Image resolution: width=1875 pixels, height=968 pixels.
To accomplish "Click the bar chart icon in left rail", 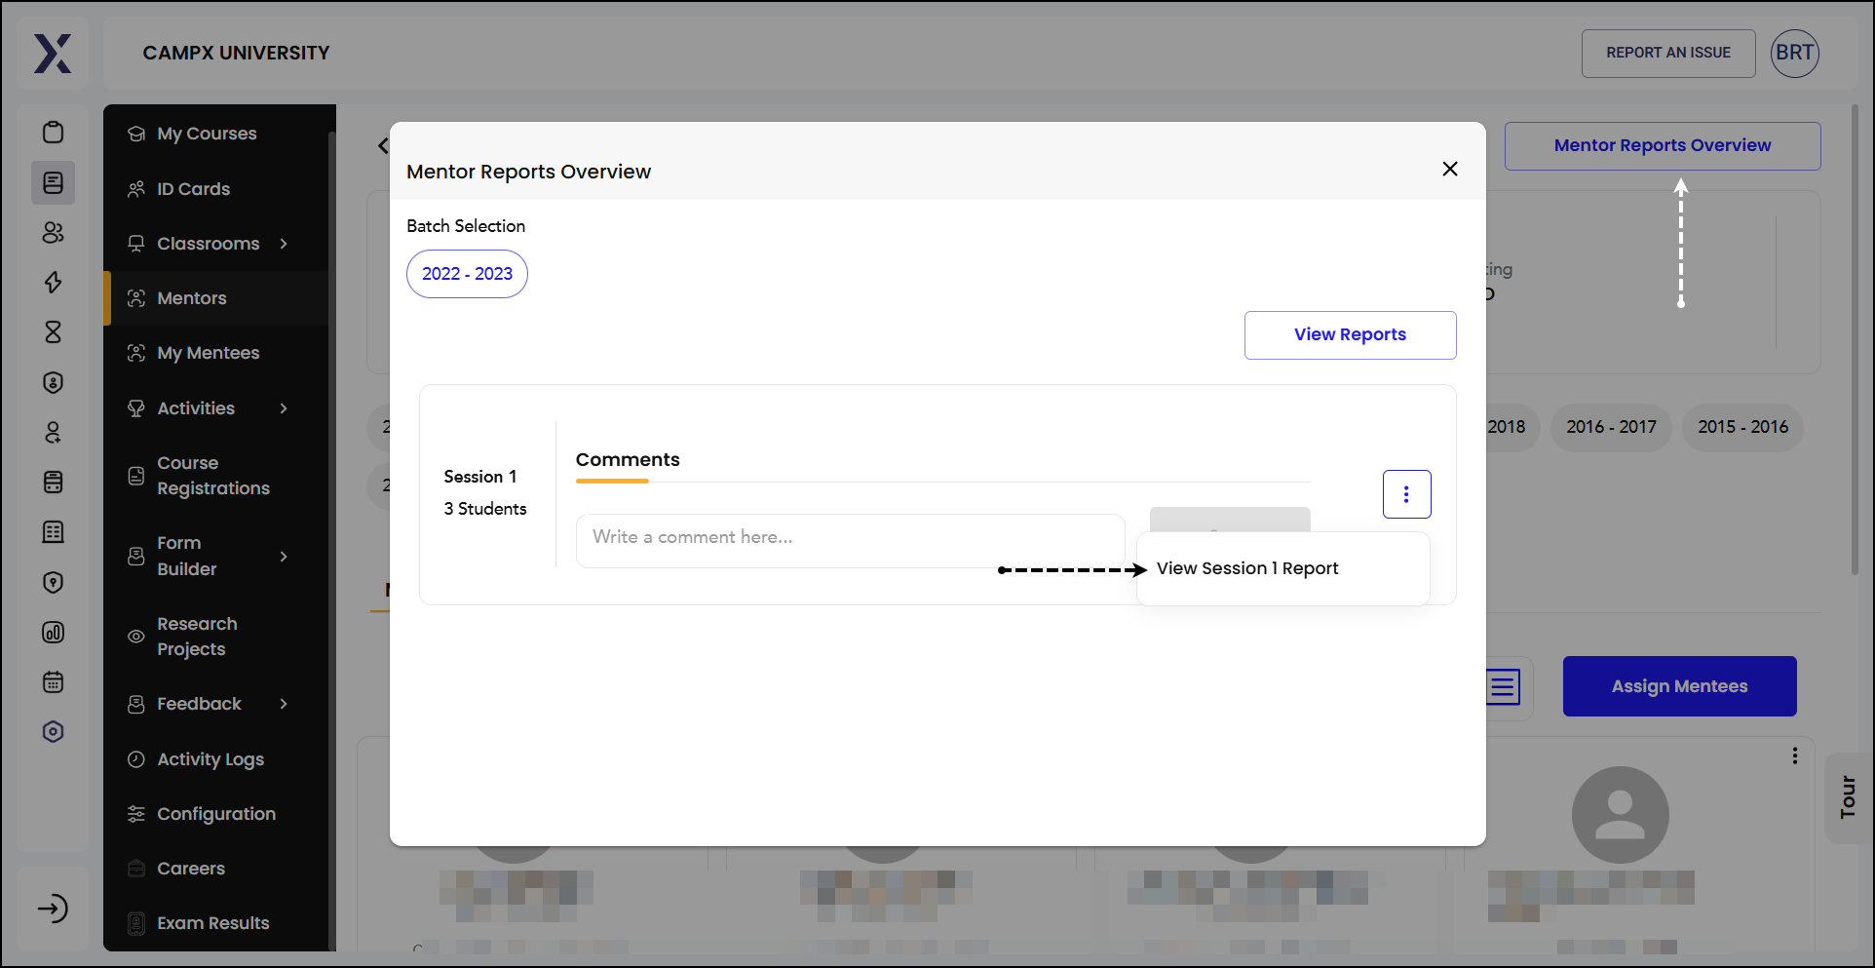I will (54, 633).
